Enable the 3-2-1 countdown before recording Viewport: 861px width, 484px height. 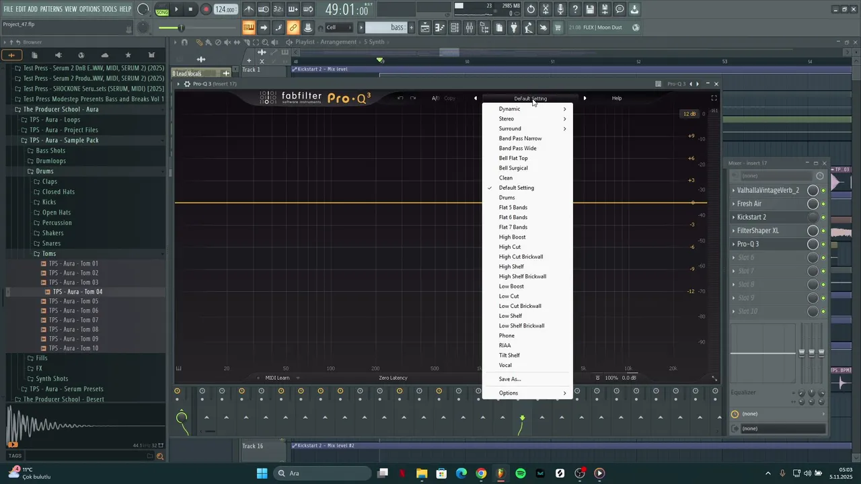pyautogui.click(x=278, y=9)
